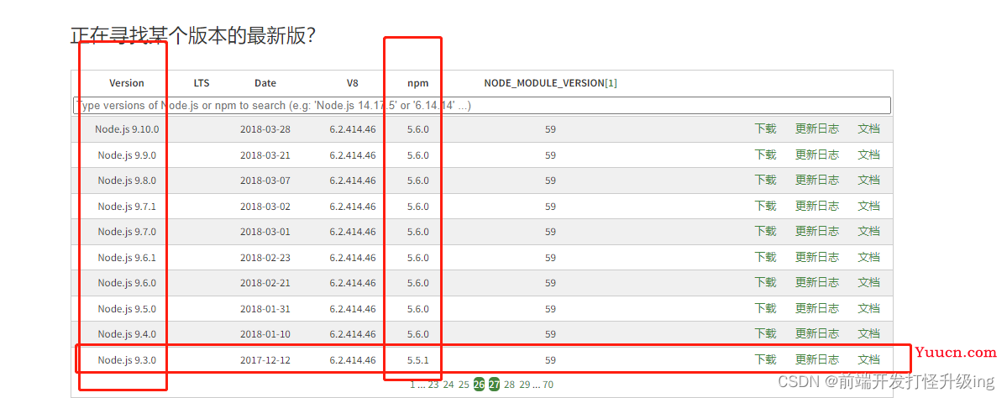View changelog for Node.js 9.9.0
This screenshot has height=398, width=1007.
(817, 154)
